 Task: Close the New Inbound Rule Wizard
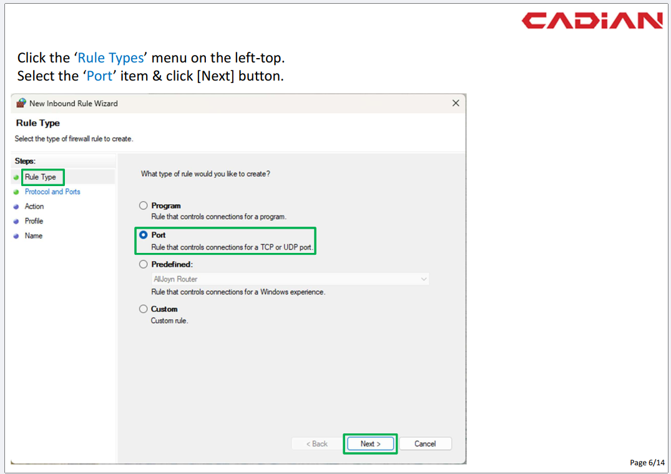point(456,103)
